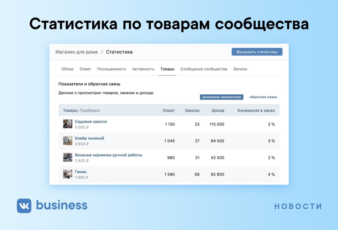
Task: Open the Магазин для дома breadcrumb link
Action: (x=77, y=52)
